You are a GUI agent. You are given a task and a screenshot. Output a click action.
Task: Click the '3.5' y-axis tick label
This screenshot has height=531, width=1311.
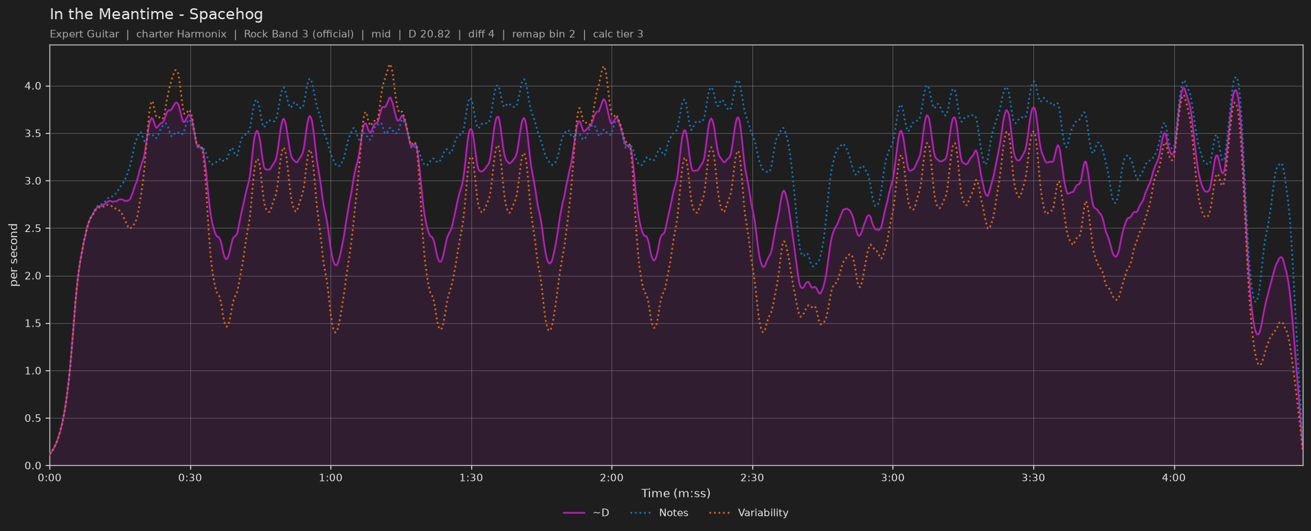[33, 134]
